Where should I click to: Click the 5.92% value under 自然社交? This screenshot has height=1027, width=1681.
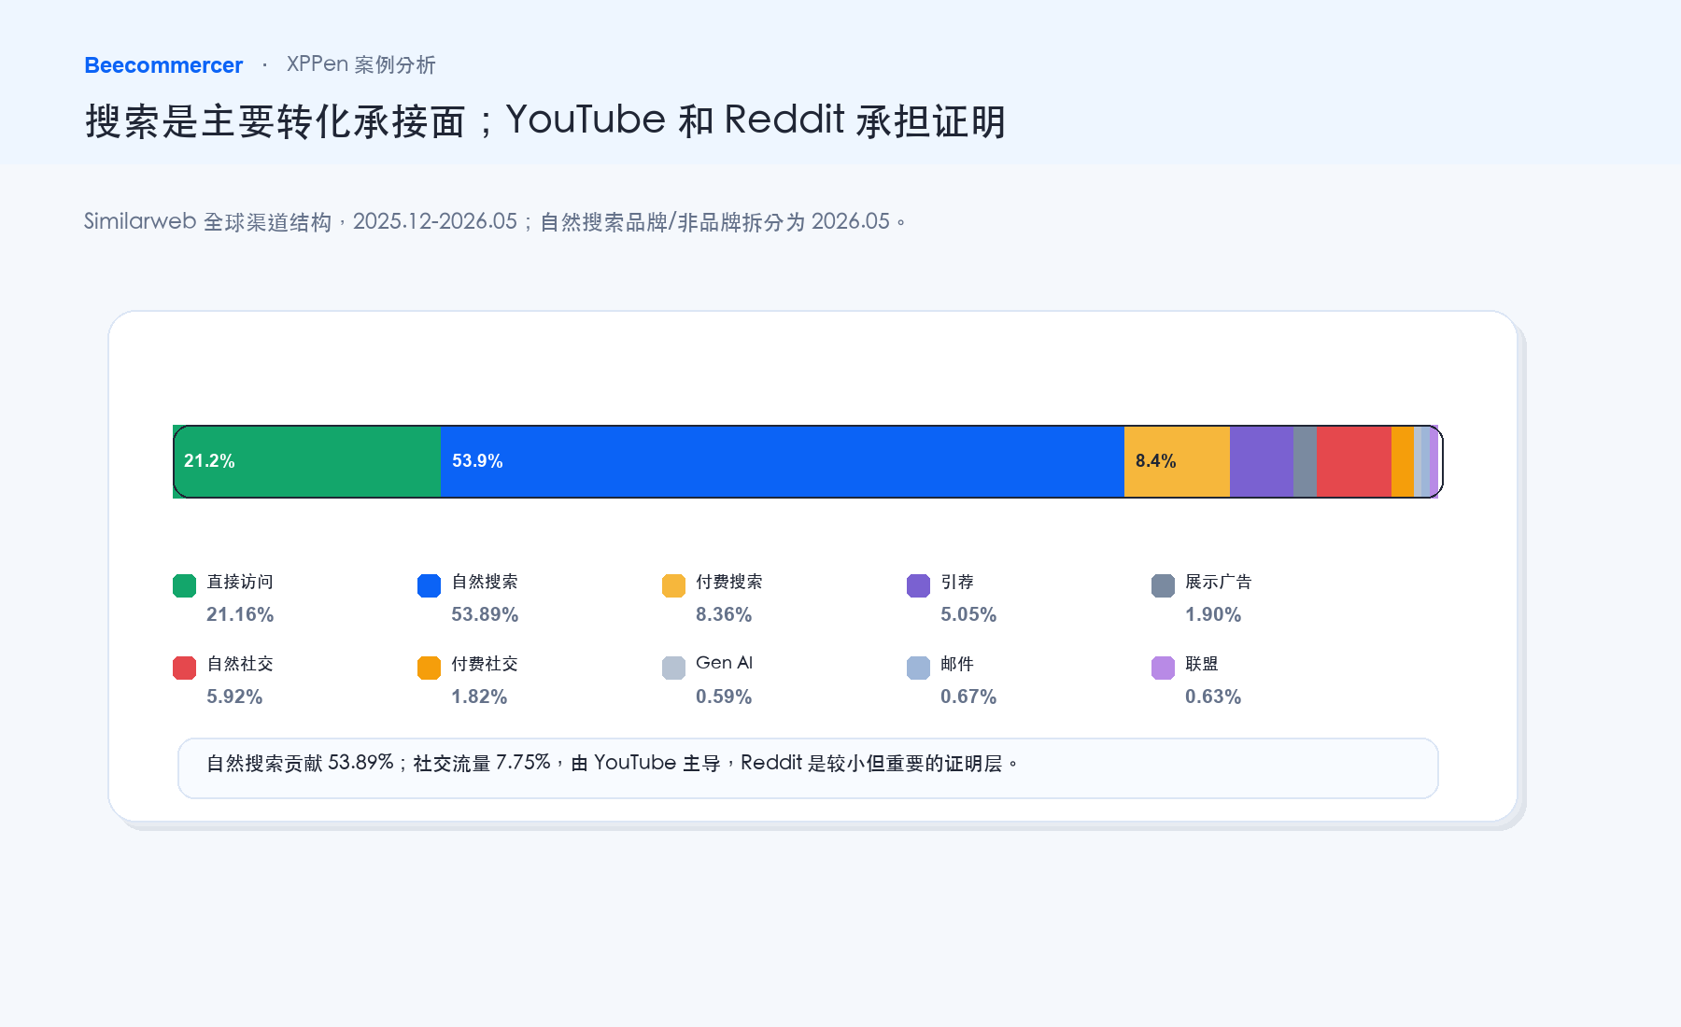click(234, 696)
